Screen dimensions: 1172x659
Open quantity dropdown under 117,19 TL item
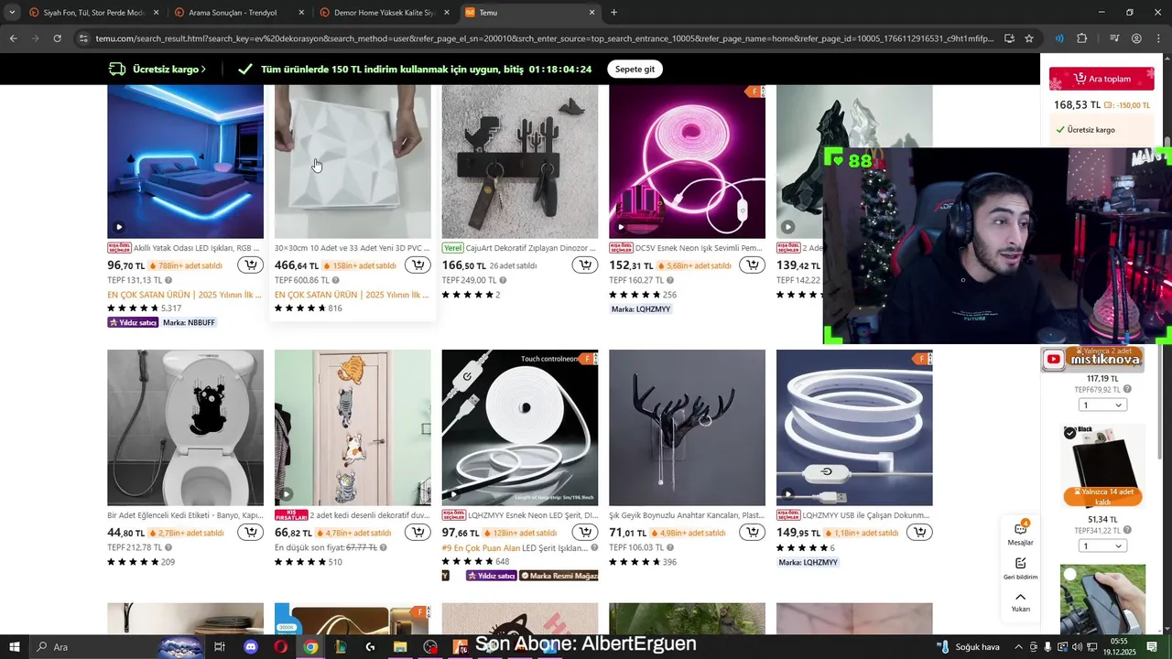tap(1102, 405)
